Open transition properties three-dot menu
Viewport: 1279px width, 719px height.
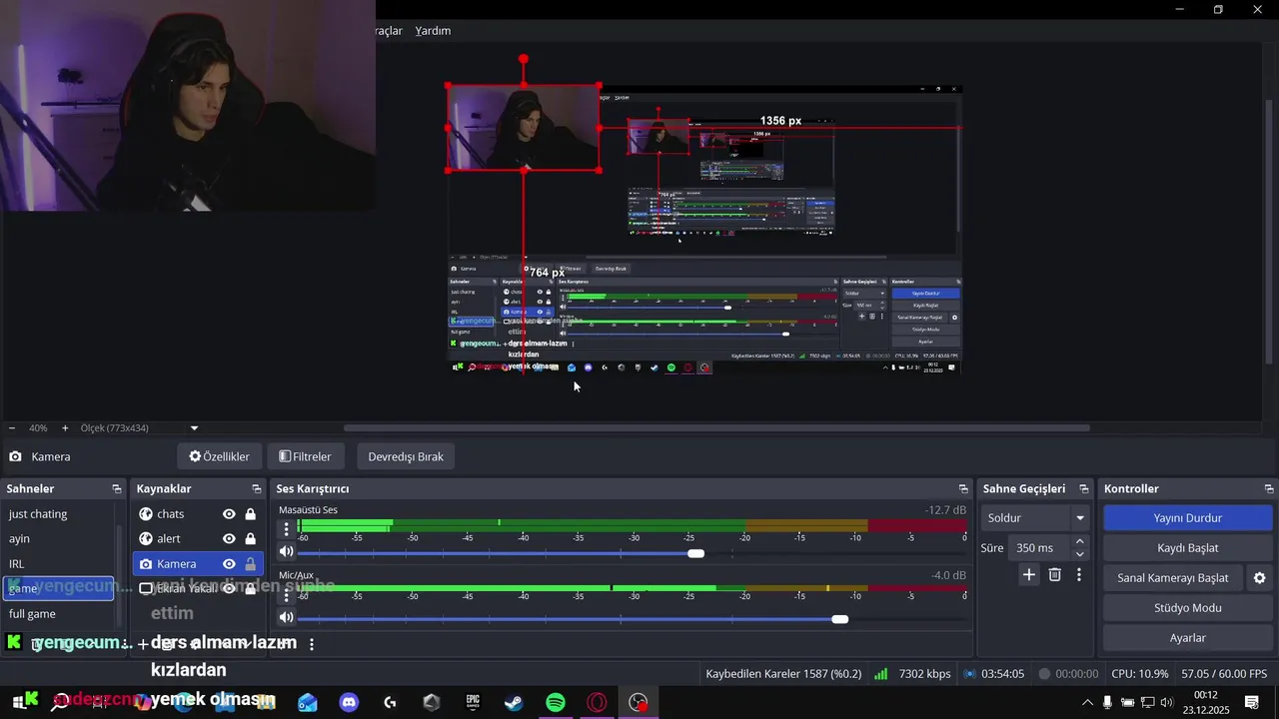click(x=1079, y=574)
